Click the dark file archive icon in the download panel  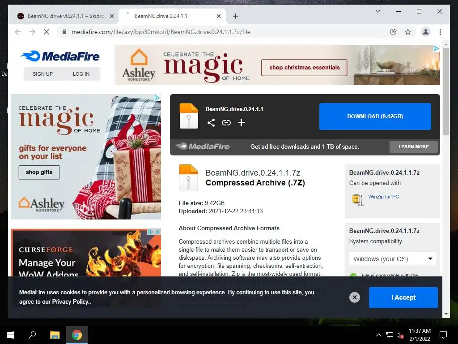(189, 116)
